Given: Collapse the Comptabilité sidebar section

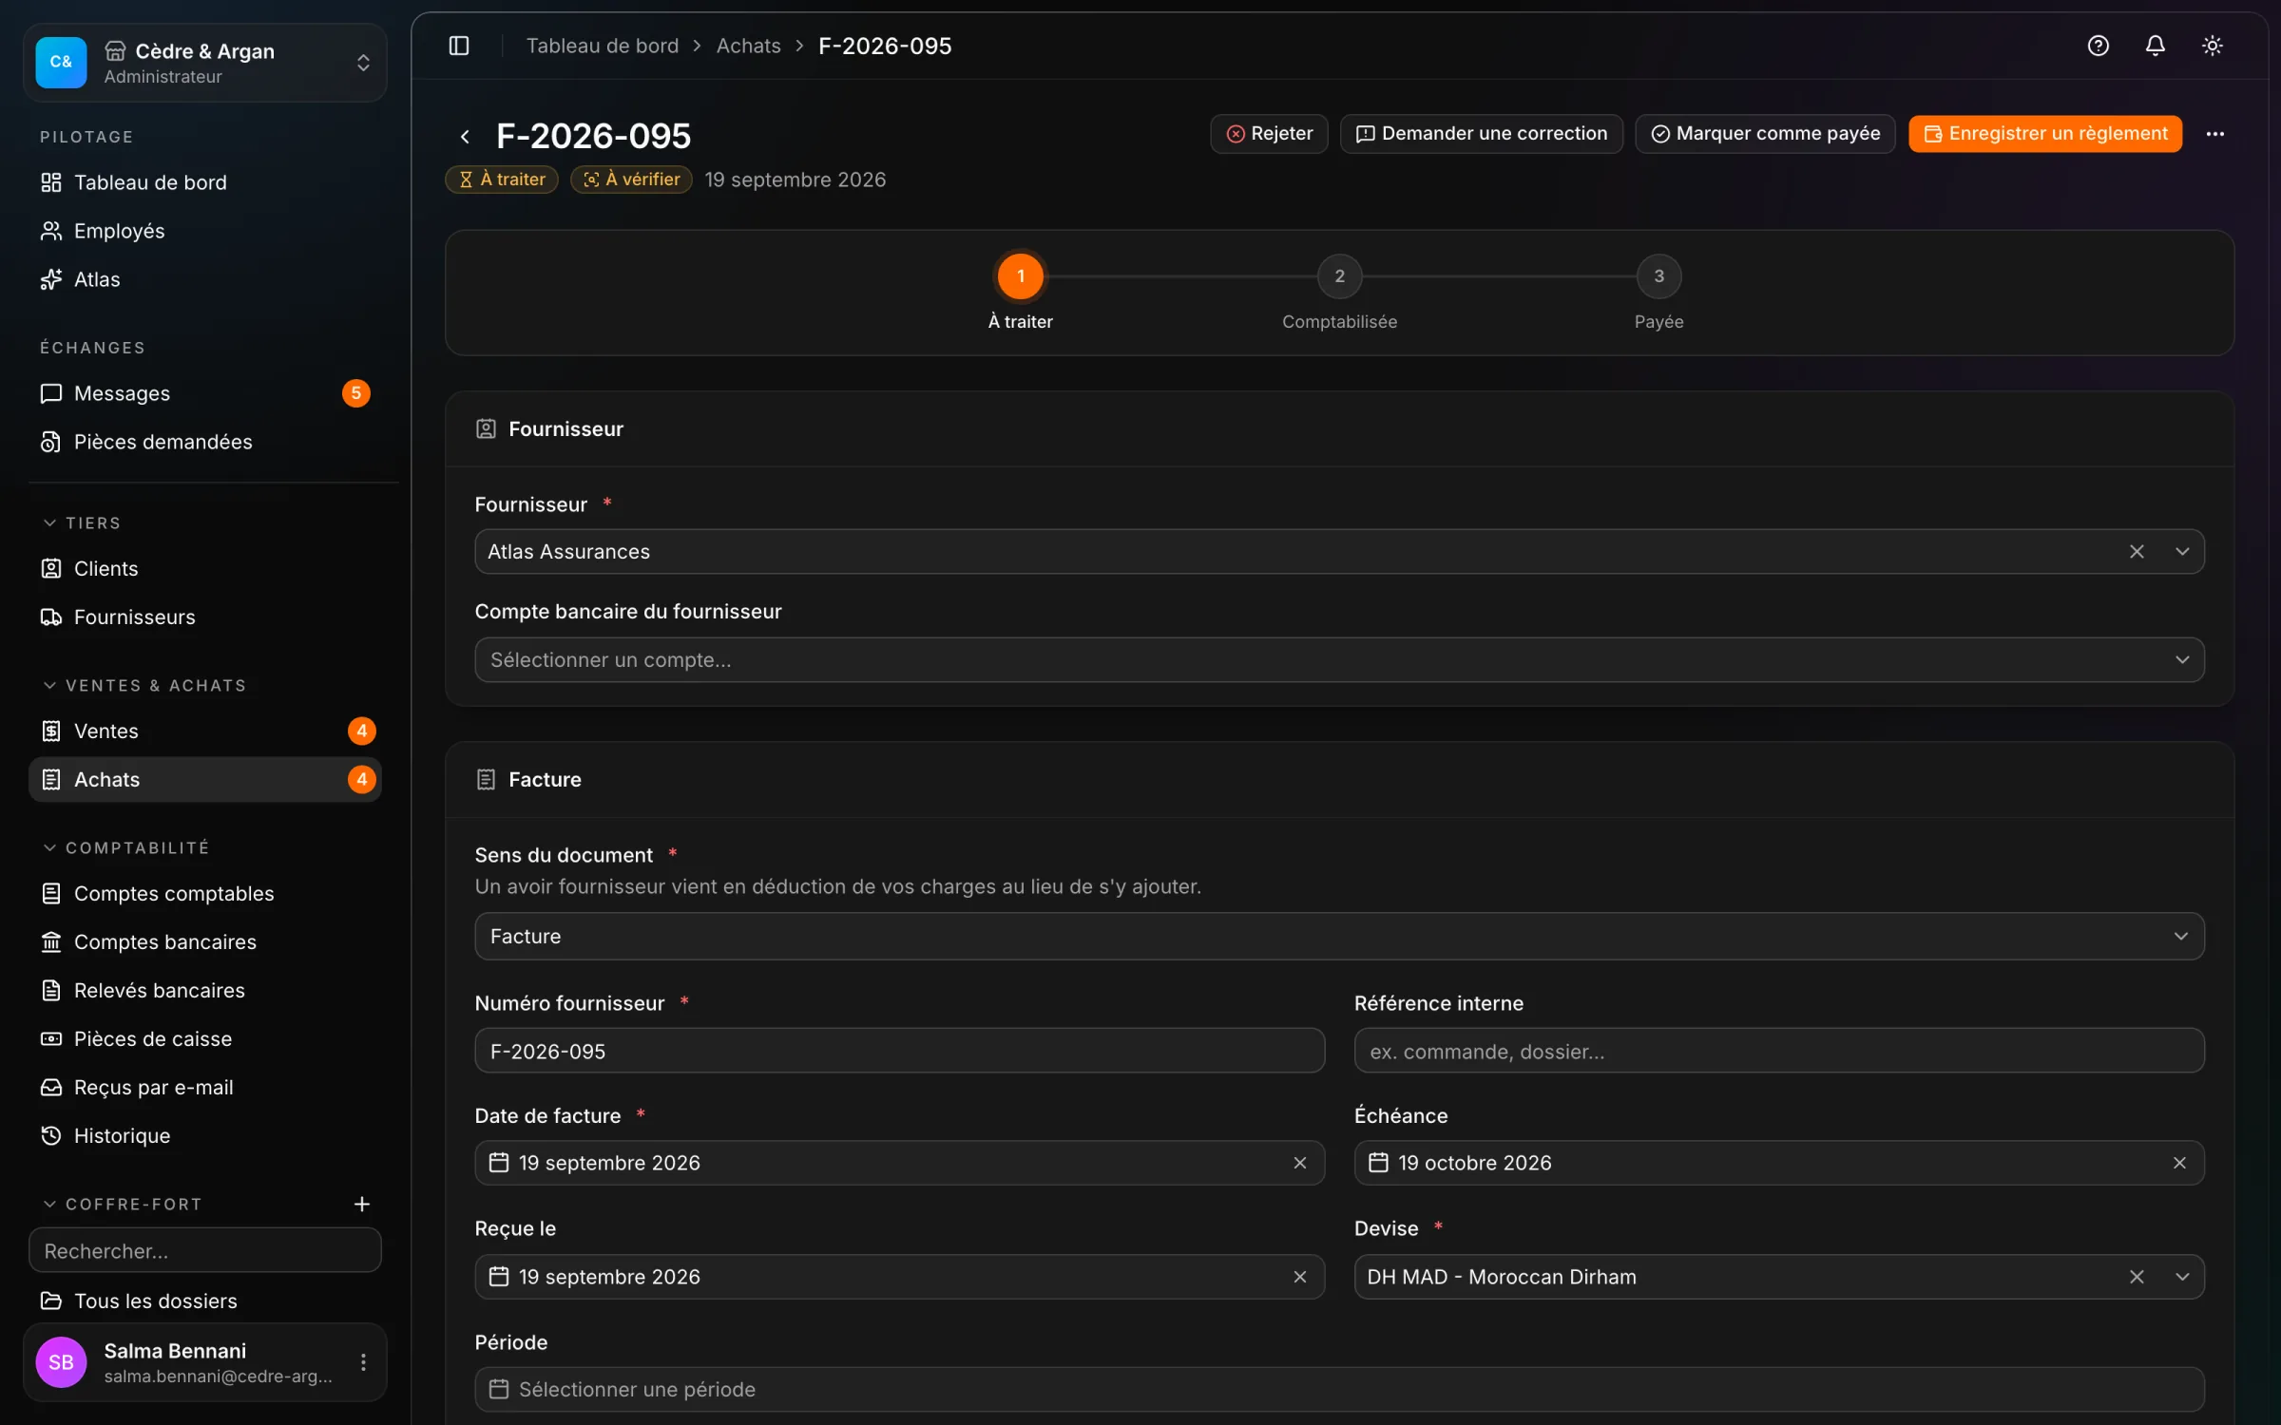Looking at the screenshot, I should pyautogui.click(x=125, y=847).
